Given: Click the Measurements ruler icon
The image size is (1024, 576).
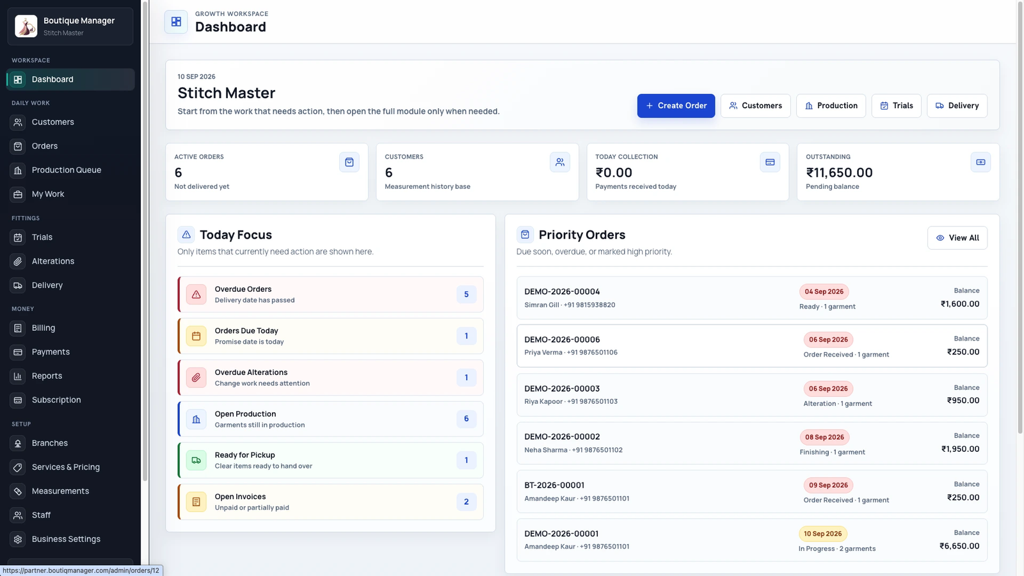Looking at the screenshot, I should pos(18,491).
